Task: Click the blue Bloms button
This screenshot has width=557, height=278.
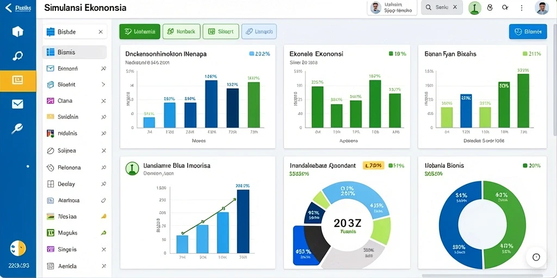Action: pyautogui.click(x=528, y=31)
